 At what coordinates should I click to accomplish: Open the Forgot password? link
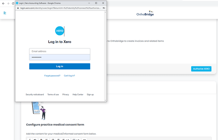coord(52,76)
